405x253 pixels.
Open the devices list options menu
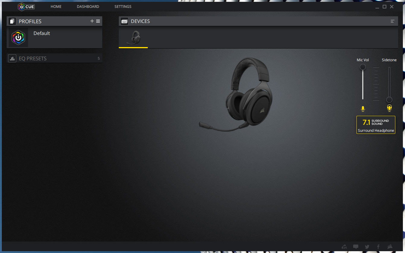(392, 21)
